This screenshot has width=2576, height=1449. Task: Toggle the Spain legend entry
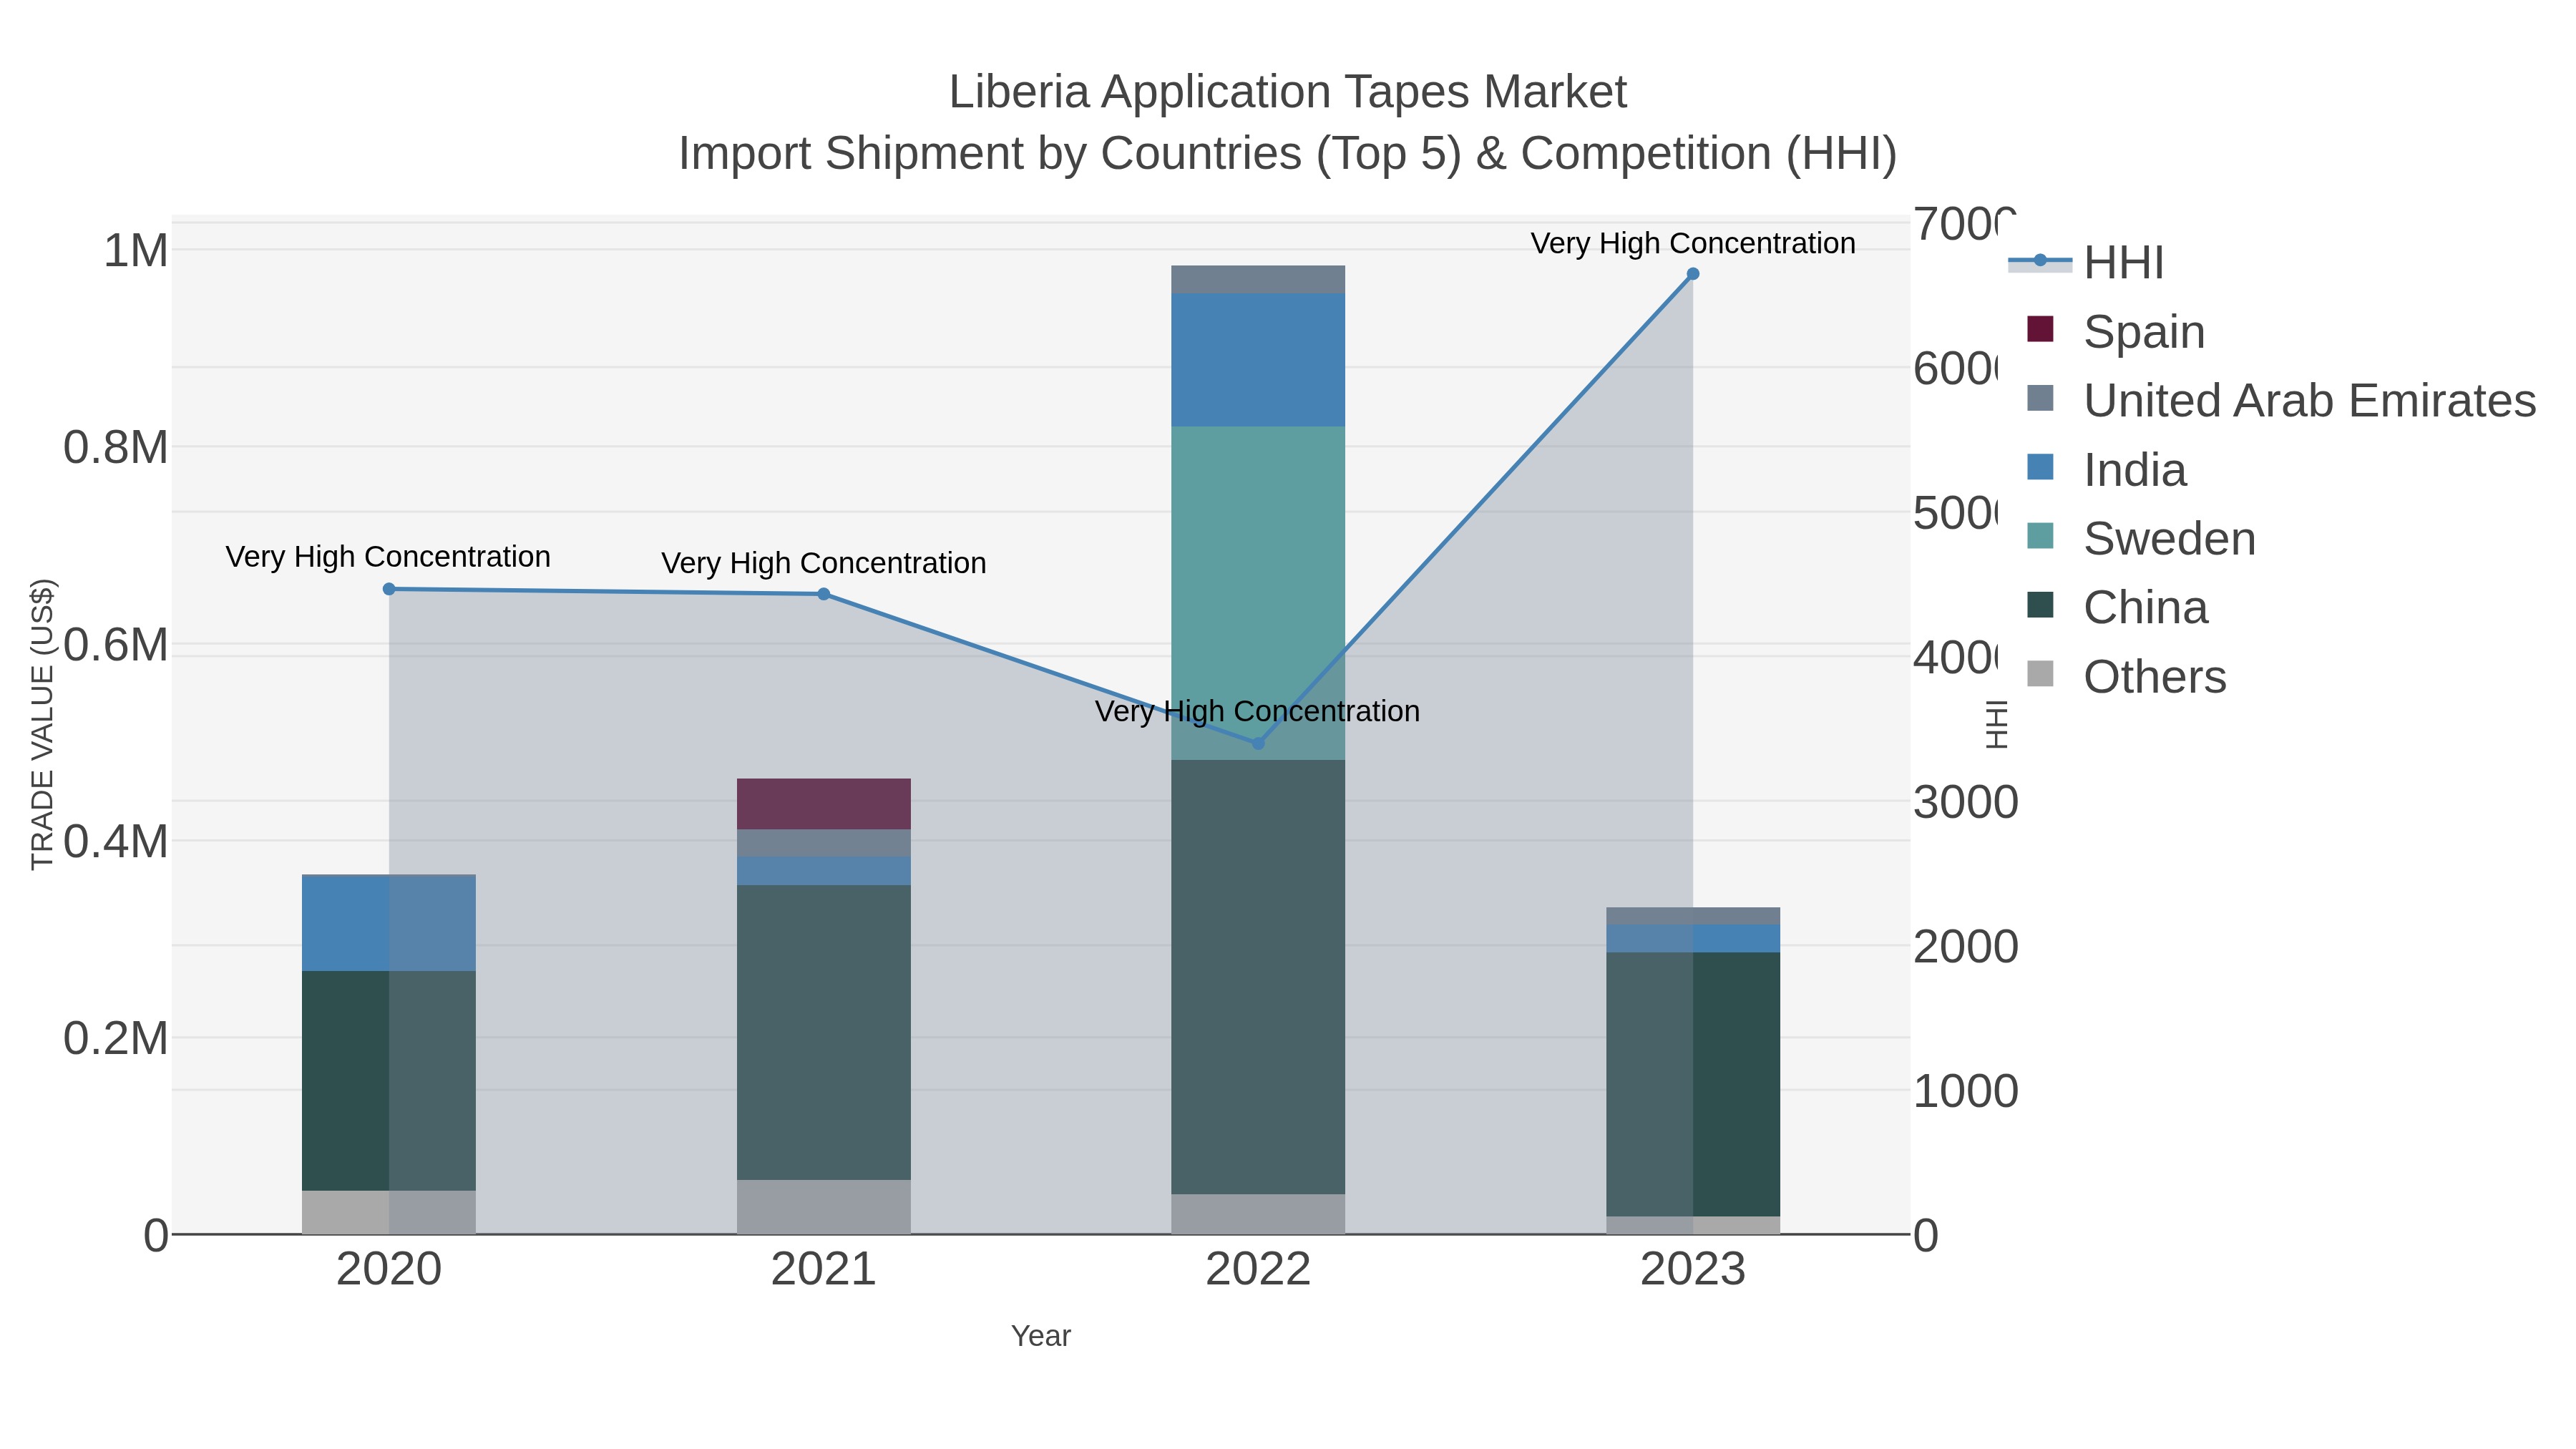pyautogui.click(x=2115, y=331)
